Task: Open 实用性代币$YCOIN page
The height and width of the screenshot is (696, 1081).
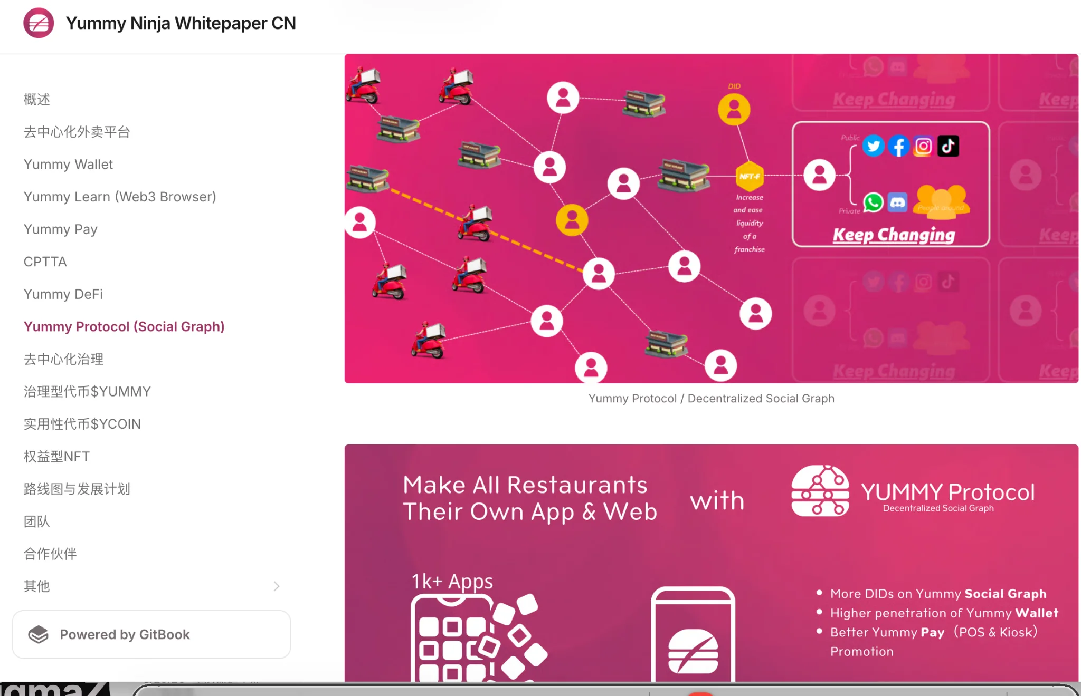Action: [x=82, y=424]
